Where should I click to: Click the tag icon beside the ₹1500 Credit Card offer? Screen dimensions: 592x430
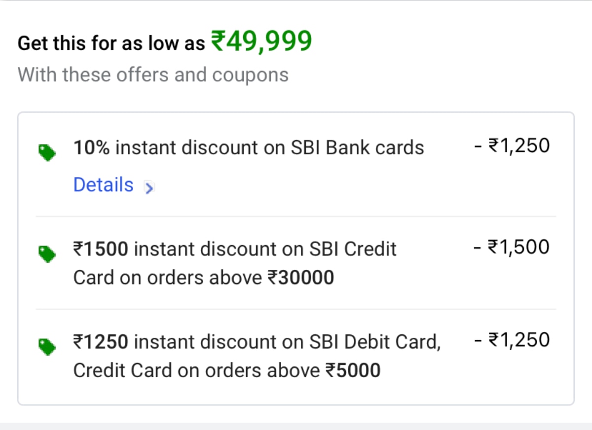[47, 254]
